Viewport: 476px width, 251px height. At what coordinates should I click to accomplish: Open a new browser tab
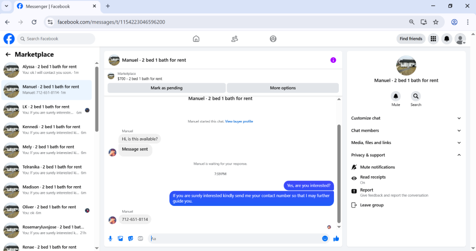pos(108,6)
